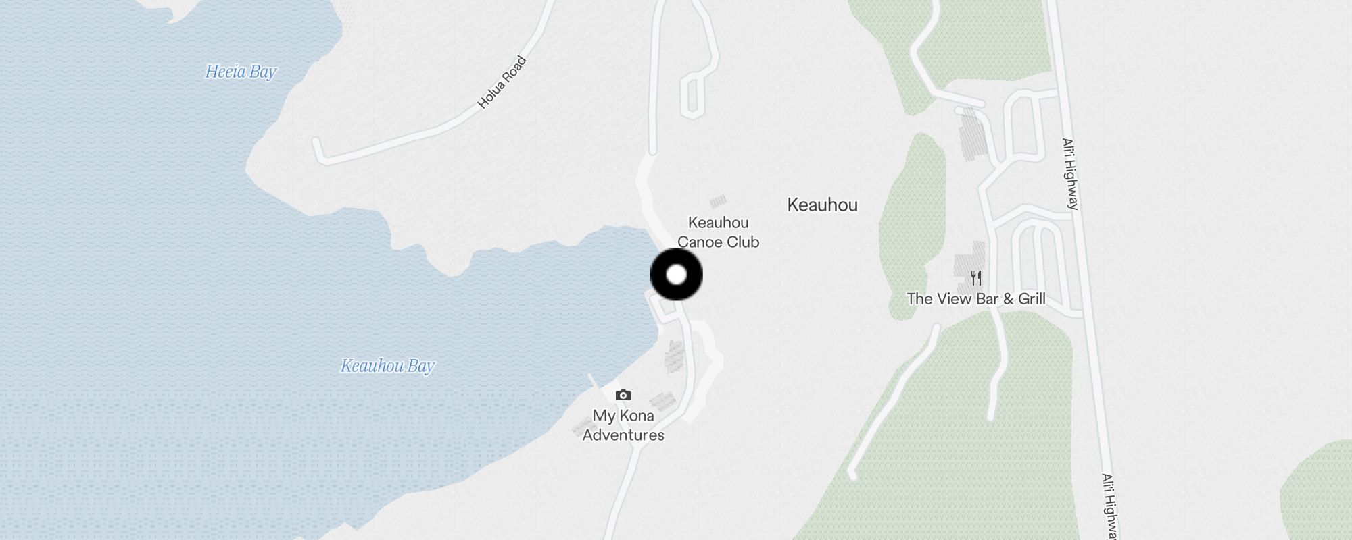
Task: Click the large green area below The View Bar
Action: click(x=960, y=432)
